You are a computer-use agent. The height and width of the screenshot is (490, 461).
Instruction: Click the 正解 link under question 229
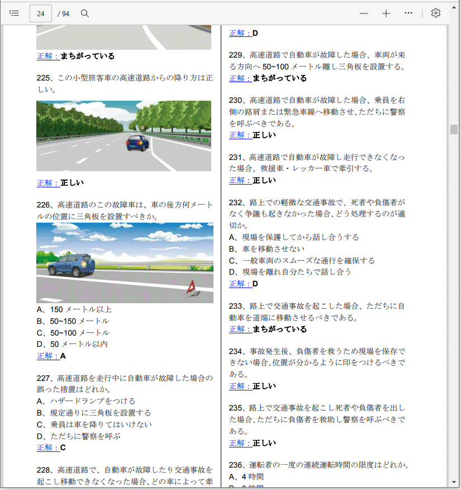[240, 78]
